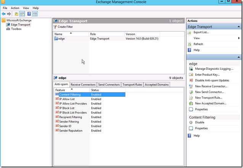Sort by the Version column header
The height and width of the screenshot is (168, 243).
(x=142, y=34)
